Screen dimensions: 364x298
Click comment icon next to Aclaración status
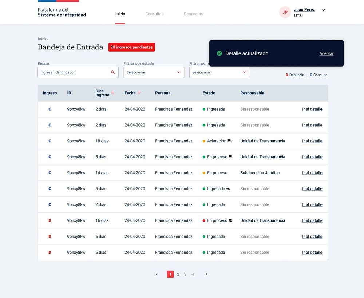click(230, 141)
